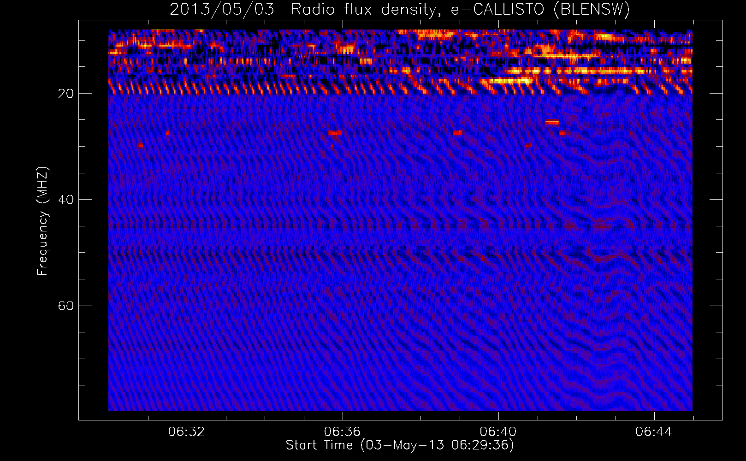The width and height of the screenshot is (746, 461).
Task: Click the 06:40 time tick label
Action: [x=498, y=432]
